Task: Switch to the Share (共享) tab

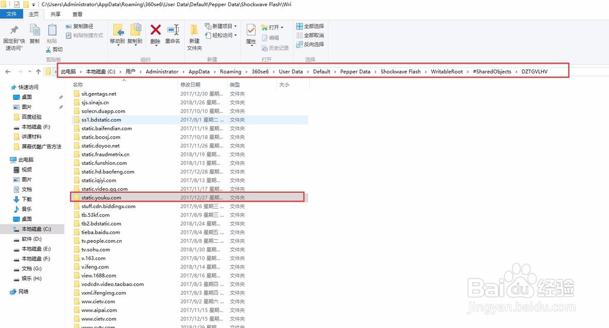Action: pos(55,14)
